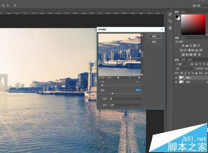Switch to Channels tab in Layers panel
The image size is (208, 153).
183,60
